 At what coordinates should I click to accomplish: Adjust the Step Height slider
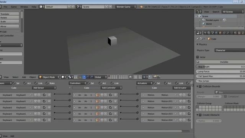pyautogui.click(x=220, y=66)
